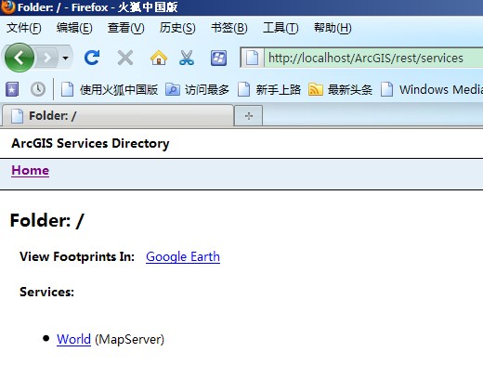Open the history clock icon

click(x=38, y=89)
